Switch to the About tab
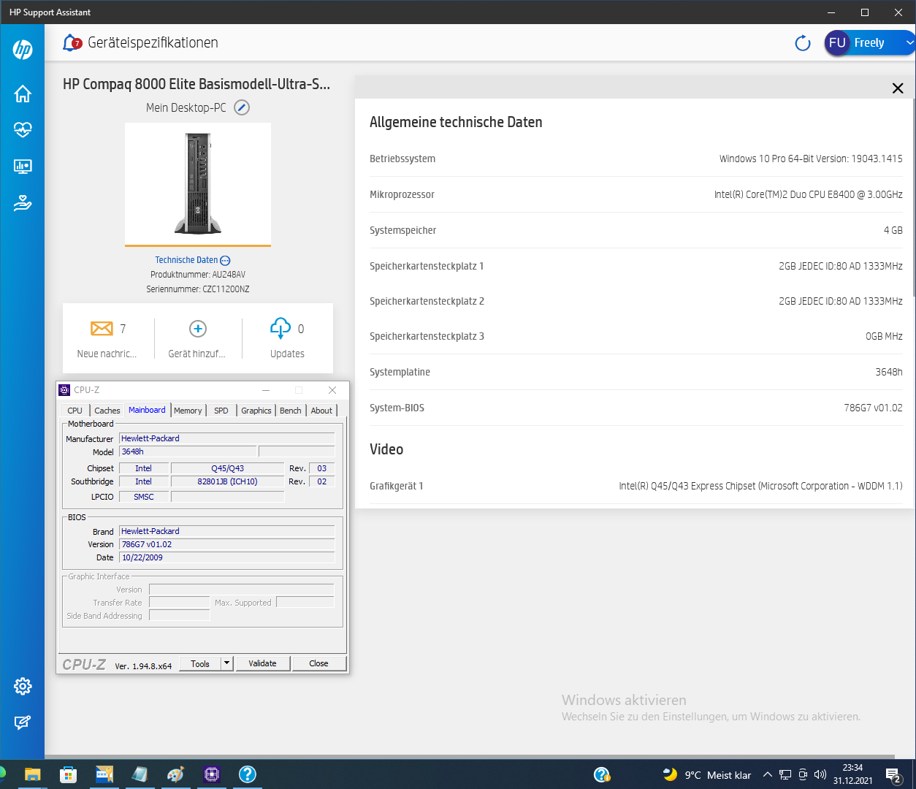 pyautogui.click(x=321, y=411)
